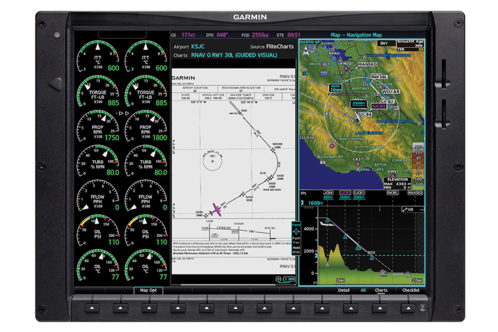This screenshot has width=498, height=332.
Task: Click the north-pointing compass arrow on map
Action: (306, 51)
